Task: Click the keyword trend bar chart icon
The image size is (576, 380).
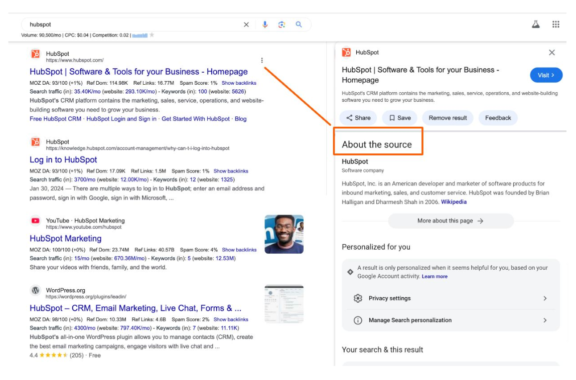Action: [140, 35]
